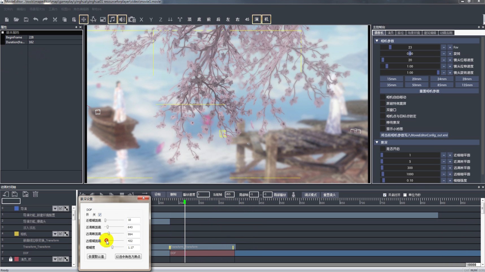Image resolution: width=485 pixels, height=272 pixels.
Task: Click the undo arrow icon
Action: pyautogui.click(x=36, y=19)
